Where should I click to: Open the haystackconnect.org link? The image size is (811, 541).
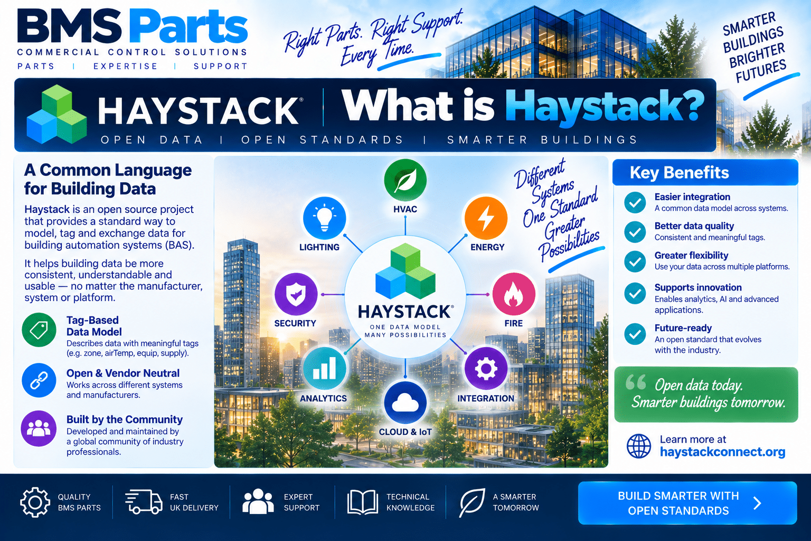point(722,452)
